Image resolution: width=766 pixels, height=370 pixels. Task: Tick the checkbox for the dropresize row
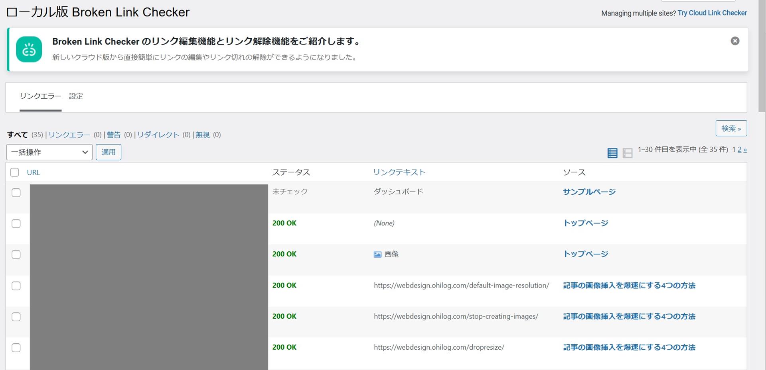click(x=16, y=348)
